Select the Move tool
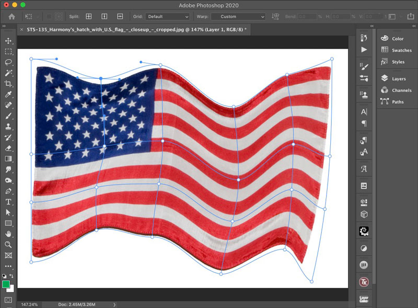Screen dimensions: 418x308 [8, 41]
